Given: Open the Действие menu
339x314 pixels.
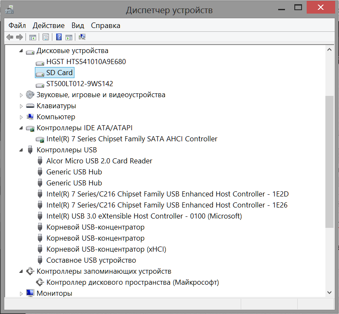Looking at the screenshot, I should point(48,25).
